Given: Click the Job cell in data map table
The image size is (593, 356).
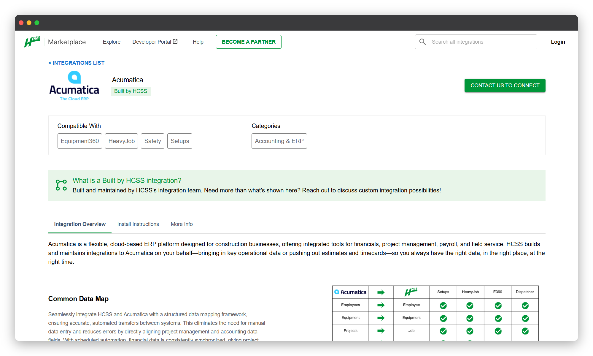Looking at the screenshot, I should pyautogui.click(x=411, y=330).
